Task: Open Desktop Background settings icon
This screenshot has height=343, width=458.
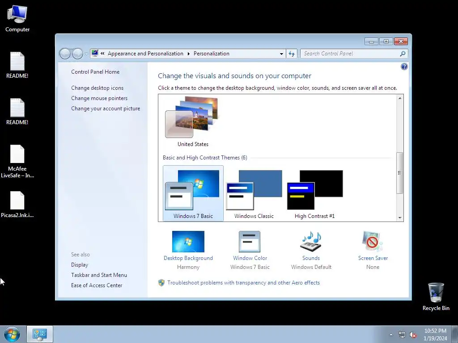Action: [188, 242]
